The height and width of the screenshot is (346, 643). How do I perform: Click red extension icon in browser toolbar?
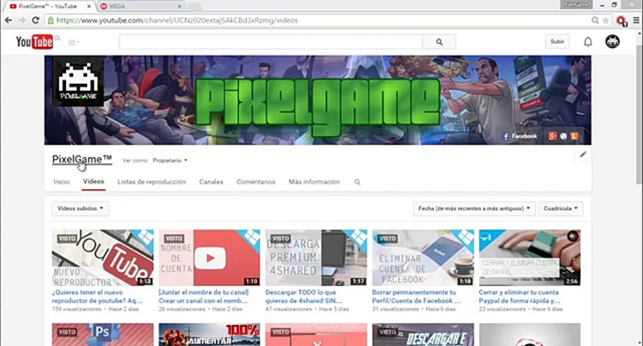coord(621,21)
